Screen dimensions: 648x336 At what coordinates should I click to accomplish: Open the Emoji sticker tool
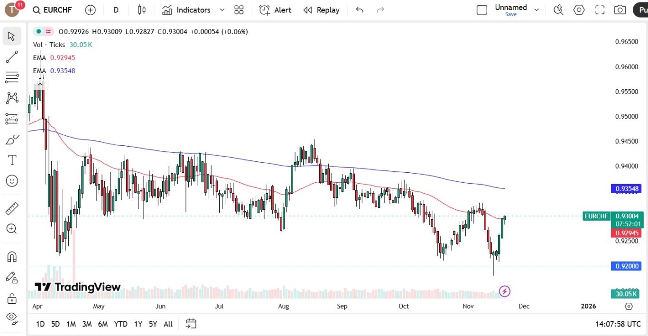[x=12, y=181]
